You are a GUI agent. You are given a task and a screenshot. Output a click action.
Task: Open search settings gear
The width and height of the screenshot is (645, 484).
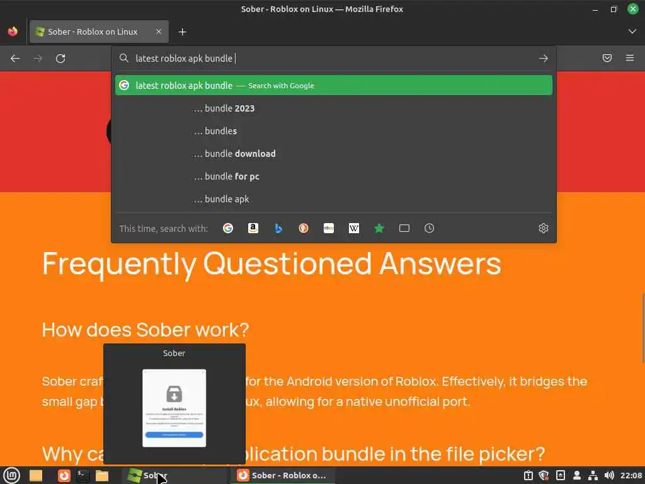point(544,228)
